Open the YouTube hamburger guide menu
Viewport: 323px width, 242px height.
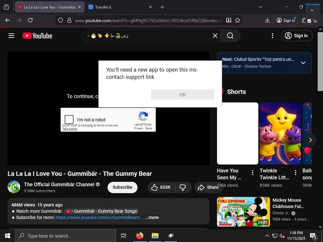(x=11, y=36)
